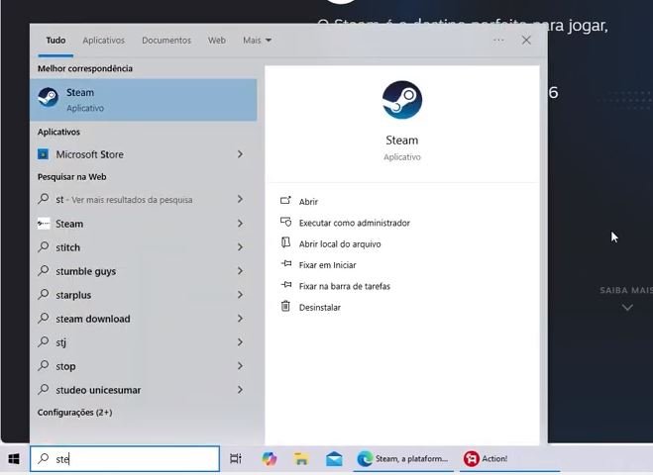Open the Windows Start menu
Screen dimensions: 653x475
pyautogui.click(x=14, y=459)
